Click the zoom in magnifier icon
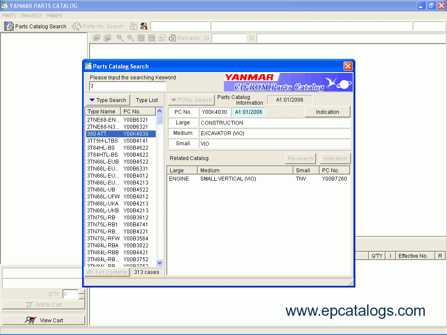 [120, 38]
